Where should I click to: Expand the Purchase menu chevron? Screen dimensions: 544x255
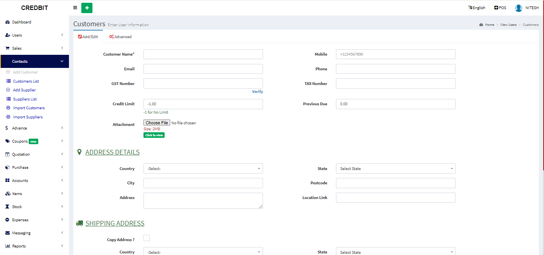(x=62, y=167)
